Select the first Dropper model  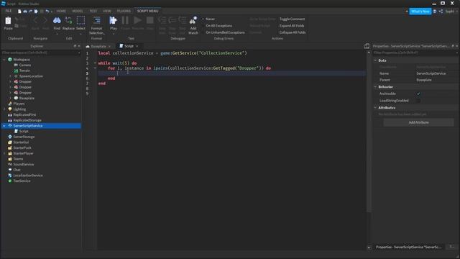[25, 81]
